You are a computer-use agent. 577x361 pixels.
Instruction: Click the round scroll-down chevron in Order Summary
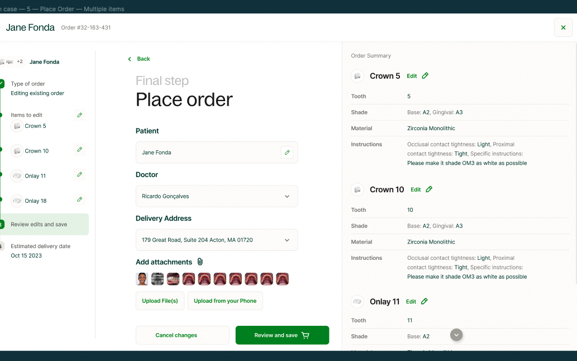click(456, 335)
